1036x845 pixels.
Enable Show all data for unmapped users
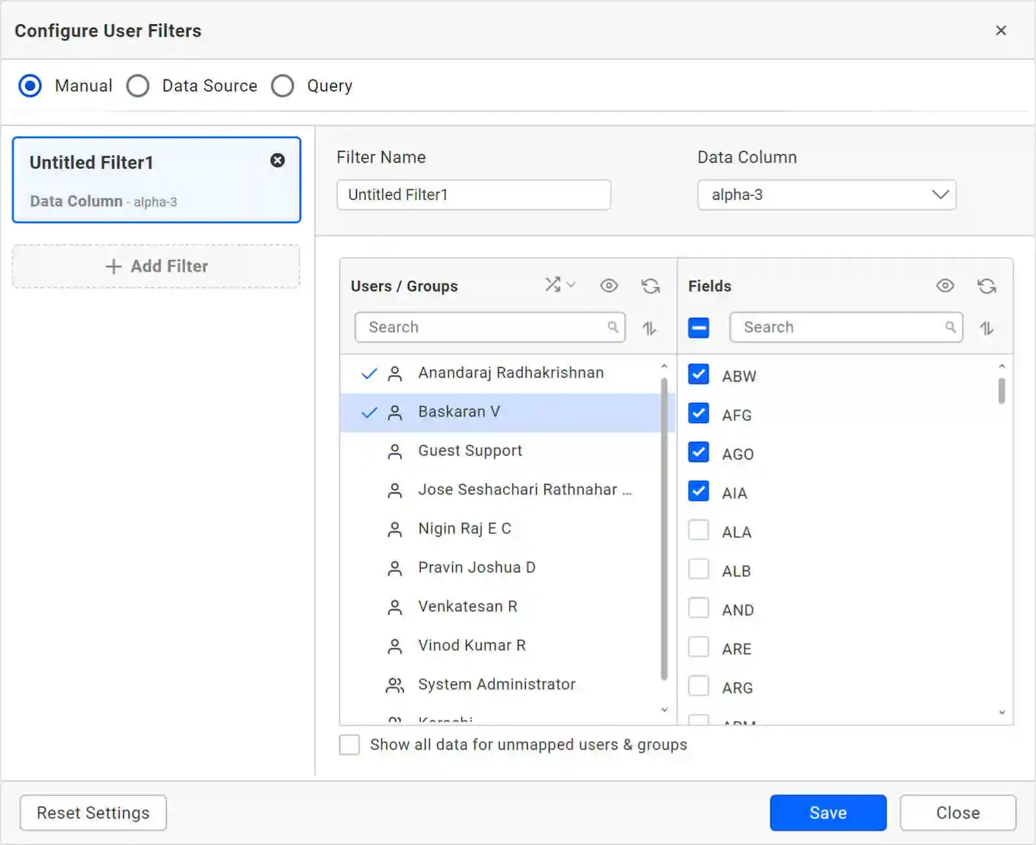point(349,744)
